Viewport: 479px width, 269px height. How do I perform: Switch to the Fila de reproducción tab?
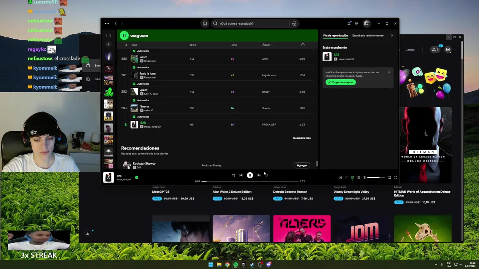335,35
